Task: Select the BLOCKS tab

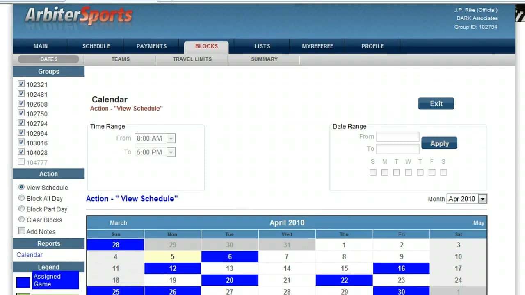Action: 206,46
